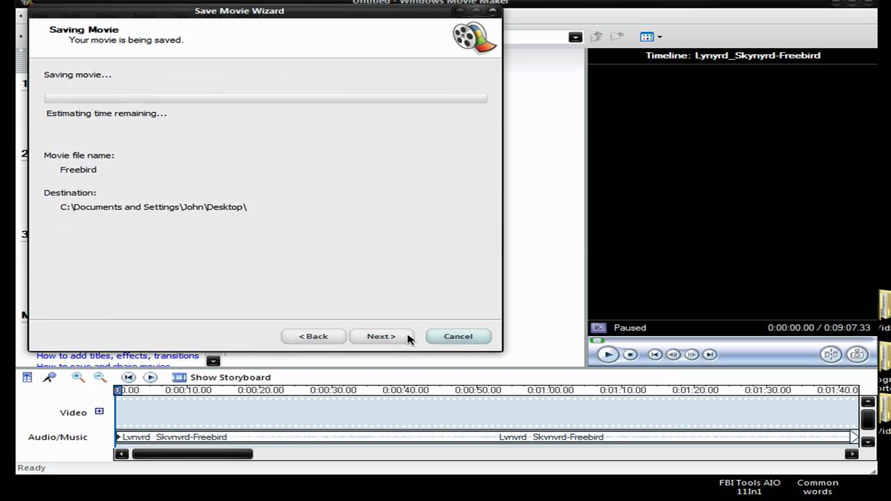Click the timeline scroll left arrow
This screenshot has height=501, width=891.
pos(121,454)
